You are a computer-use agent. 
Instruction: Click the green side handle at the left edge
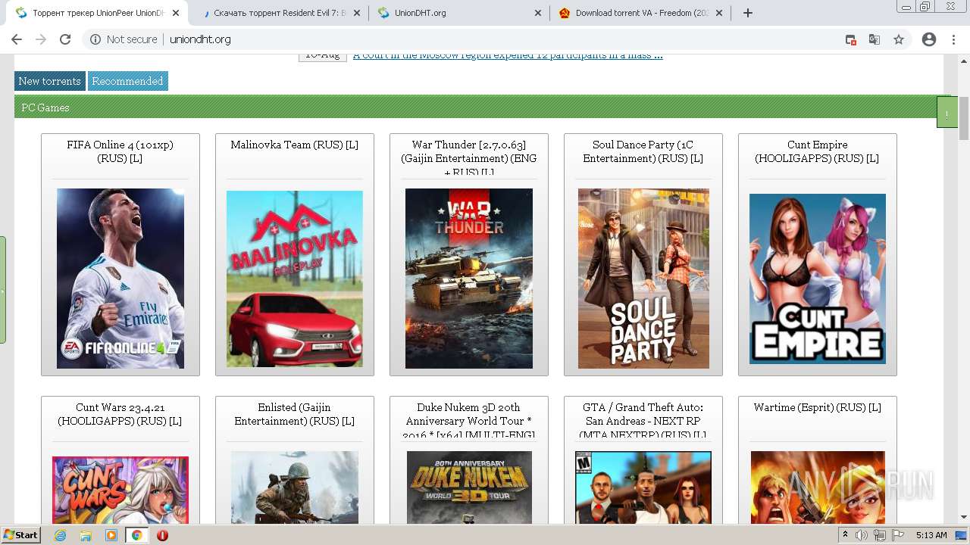tap(3, 290)
